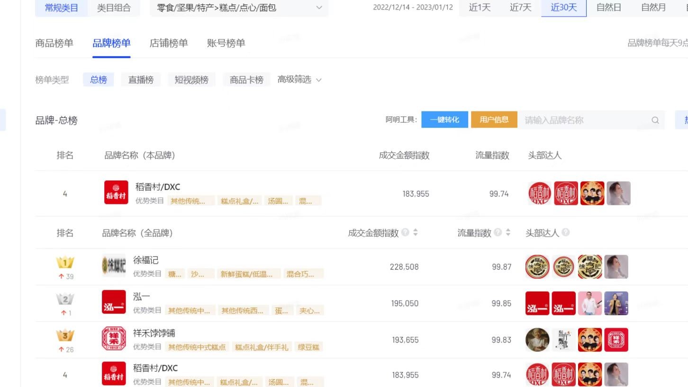688x387 pixels.
Task: Sort by 成交金额指数 using its sort arrows
Action: 416,232
